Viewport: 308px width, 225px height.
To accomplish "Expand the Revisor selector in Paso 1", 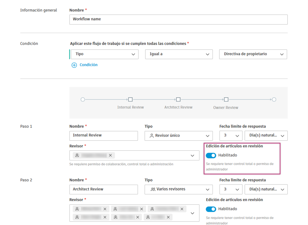I will (193, 155).
